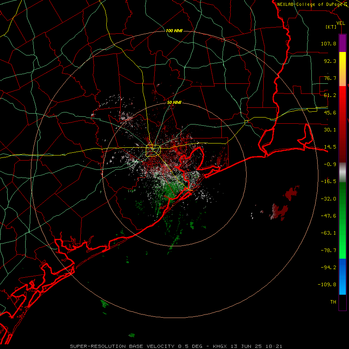
Task: Select the 14.5 legend value
Action: pos(330,147)
